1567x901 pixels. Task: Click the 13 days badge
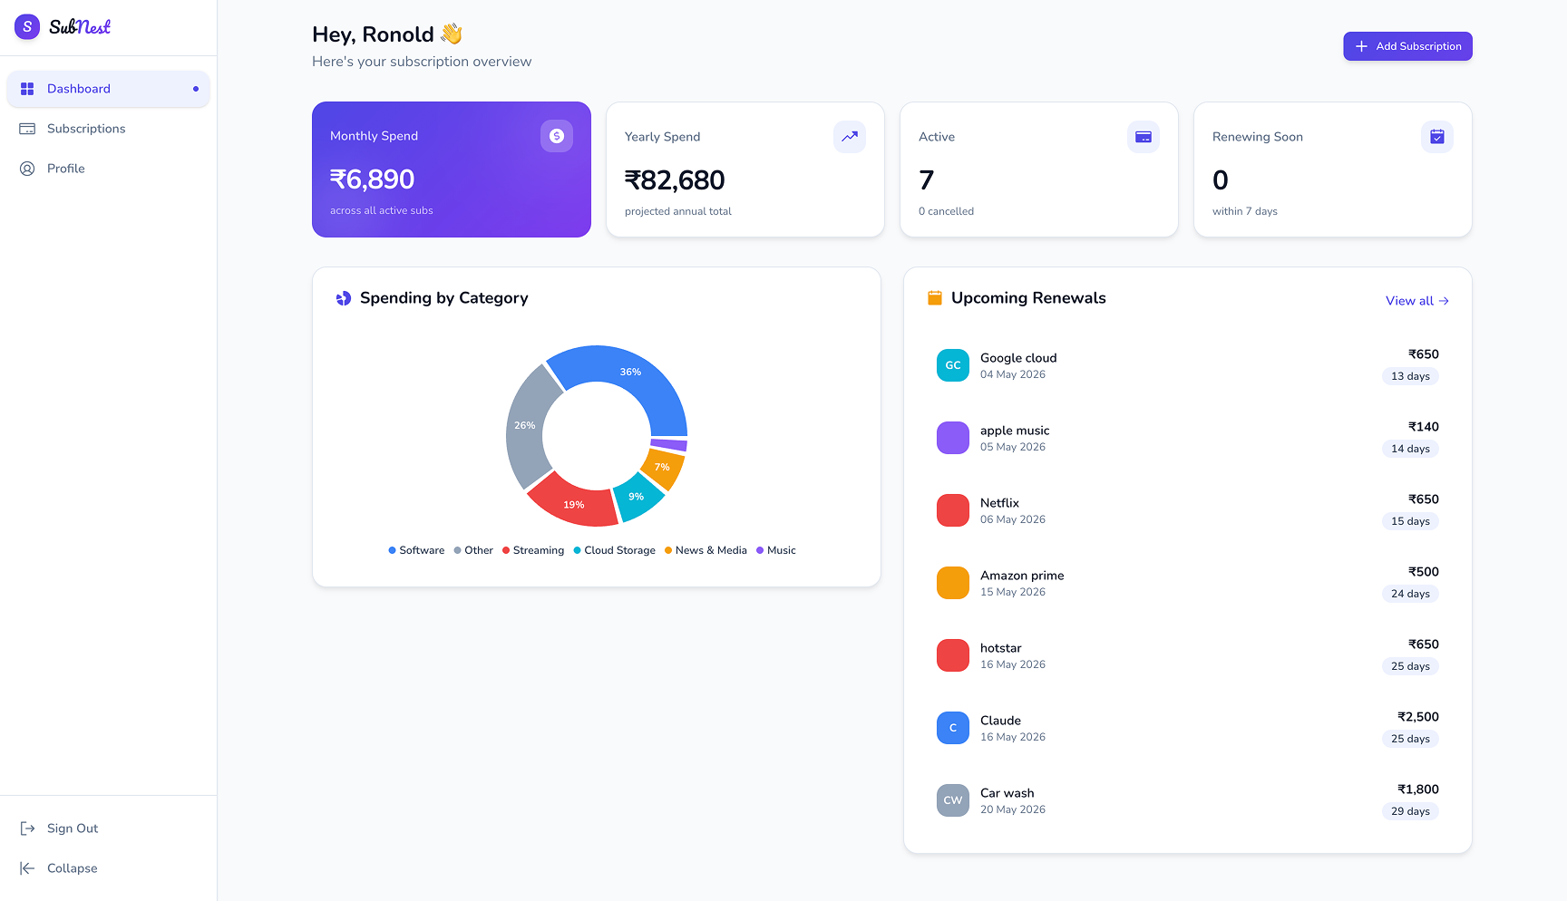coord(1410,376)
